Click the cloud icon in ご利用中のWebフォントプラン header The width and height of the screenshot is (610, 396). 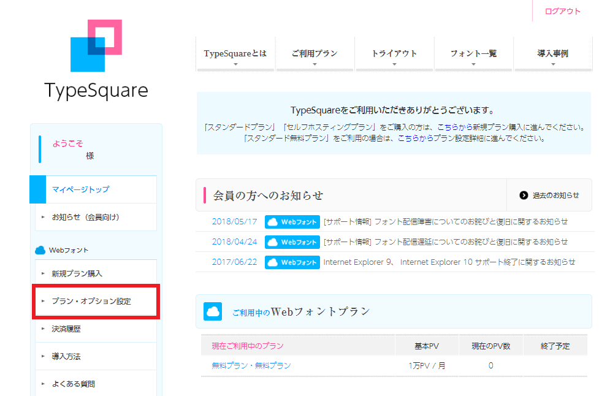pos(213,311)
